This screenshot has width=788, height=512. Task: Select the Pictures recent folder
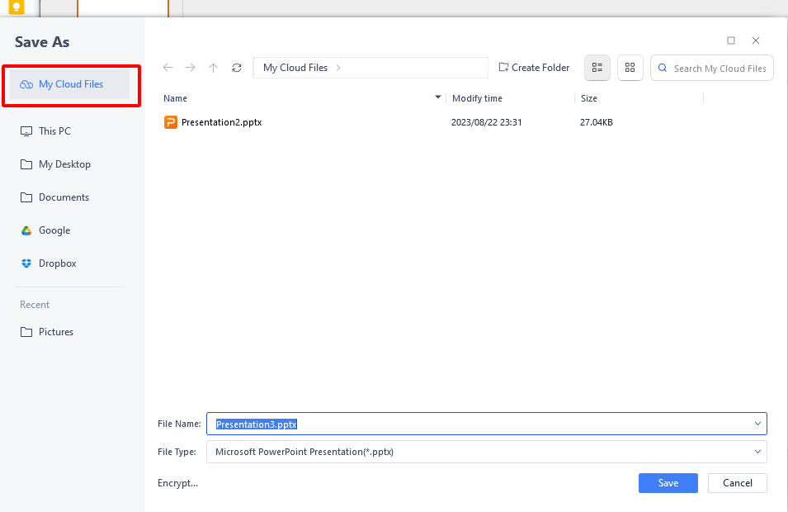[x=55, y=332]
